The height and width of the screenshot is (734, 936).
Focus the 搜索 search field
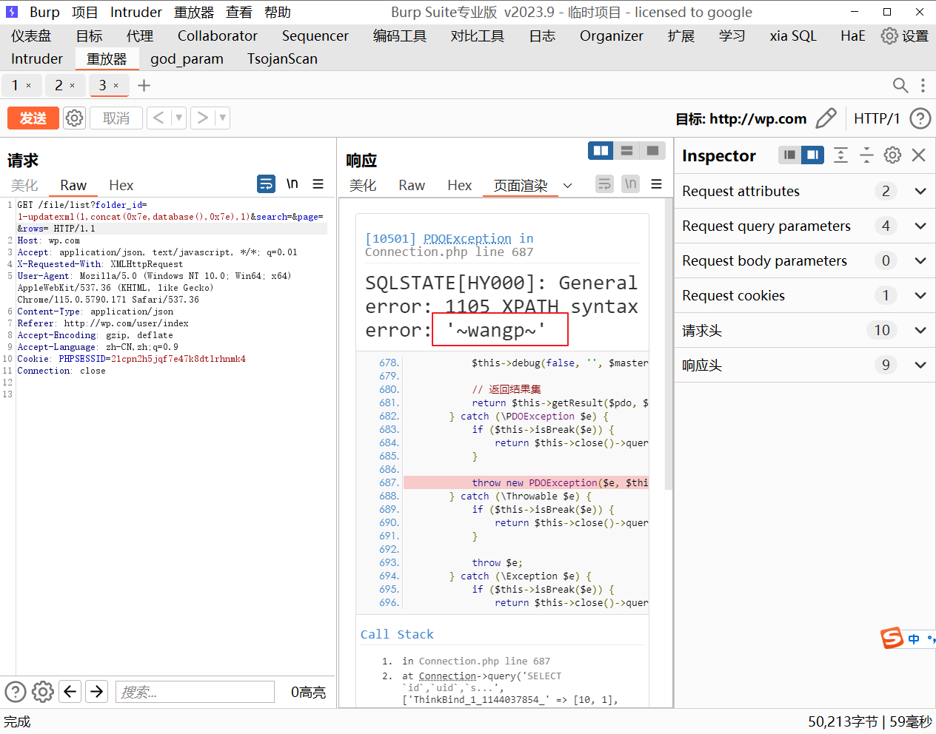point(195,692)
